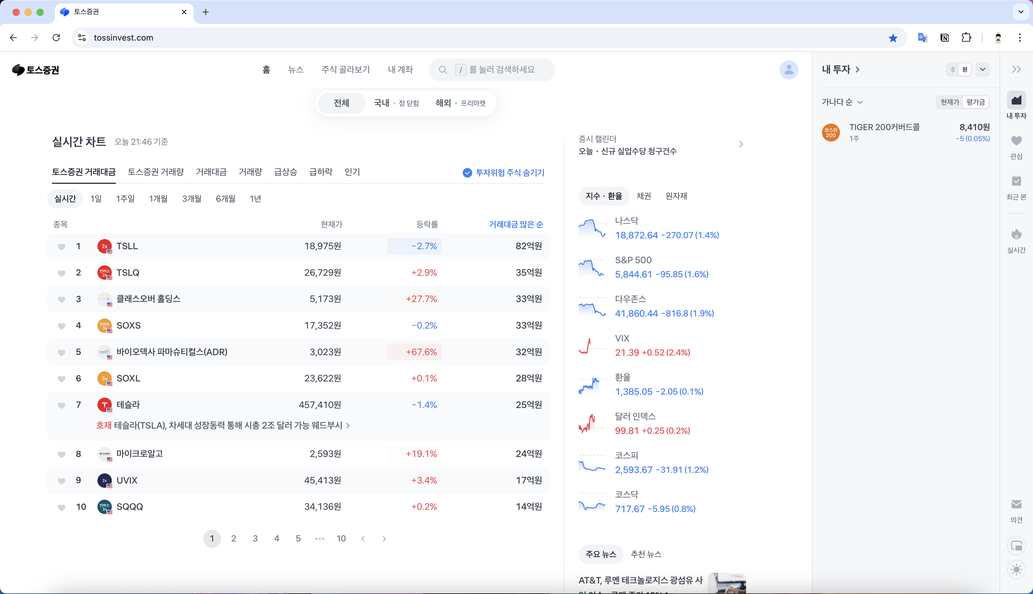Open Chrome tab search dropdown

1021,12
